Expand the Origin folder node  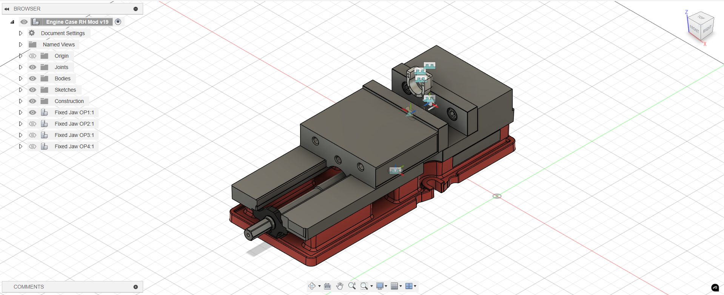[21, 56]
